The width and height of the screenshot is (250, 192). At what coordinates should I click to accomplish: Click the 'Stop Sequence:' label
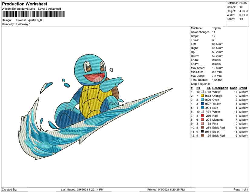[201, 84]
